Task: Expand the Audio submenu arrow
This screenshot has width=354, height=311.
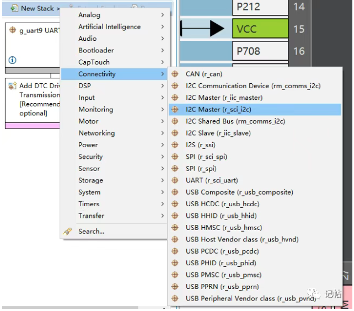Action: click(163, 39)
